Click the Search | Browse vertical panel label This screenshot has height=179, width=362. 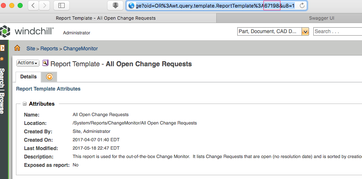click(x=2, y=91)
